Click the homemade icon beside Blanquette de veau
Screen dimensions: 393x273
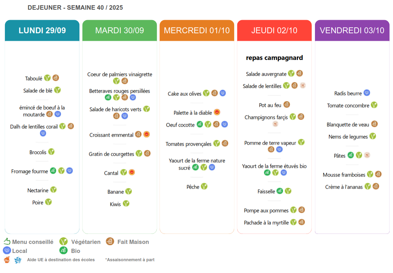(x=374, y=124)
